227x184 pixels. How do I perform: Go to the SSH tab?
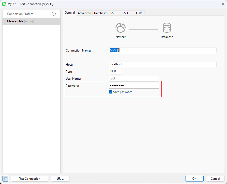coord(125,13)
